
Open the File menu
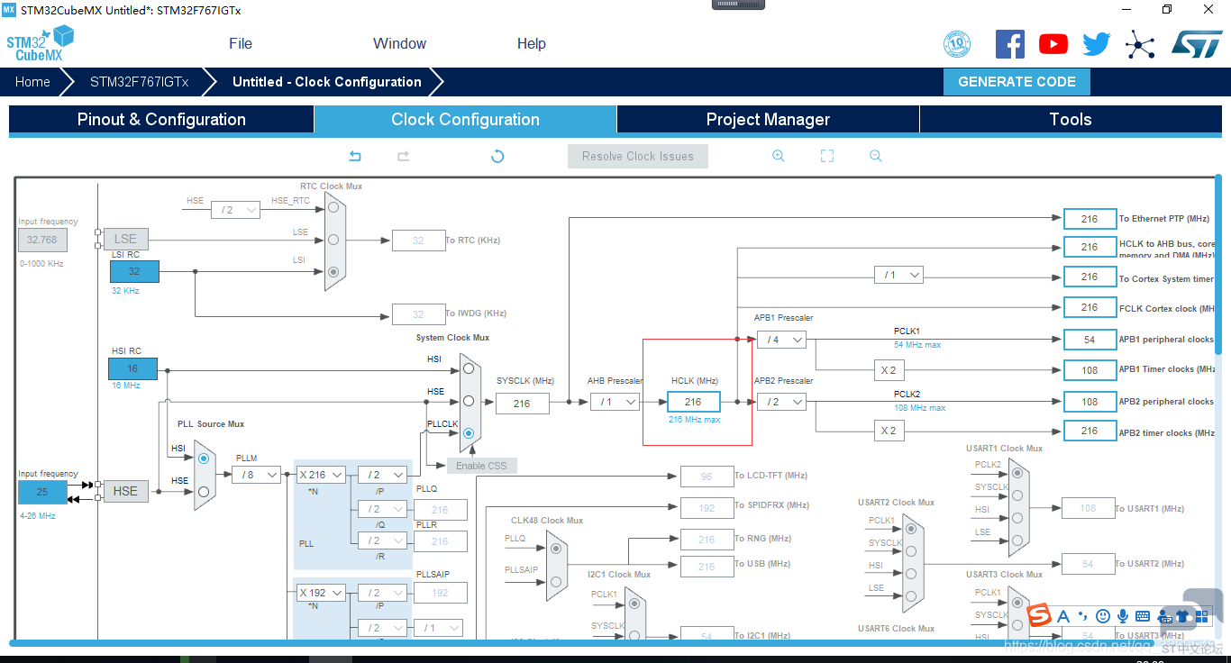click(241, 43)
